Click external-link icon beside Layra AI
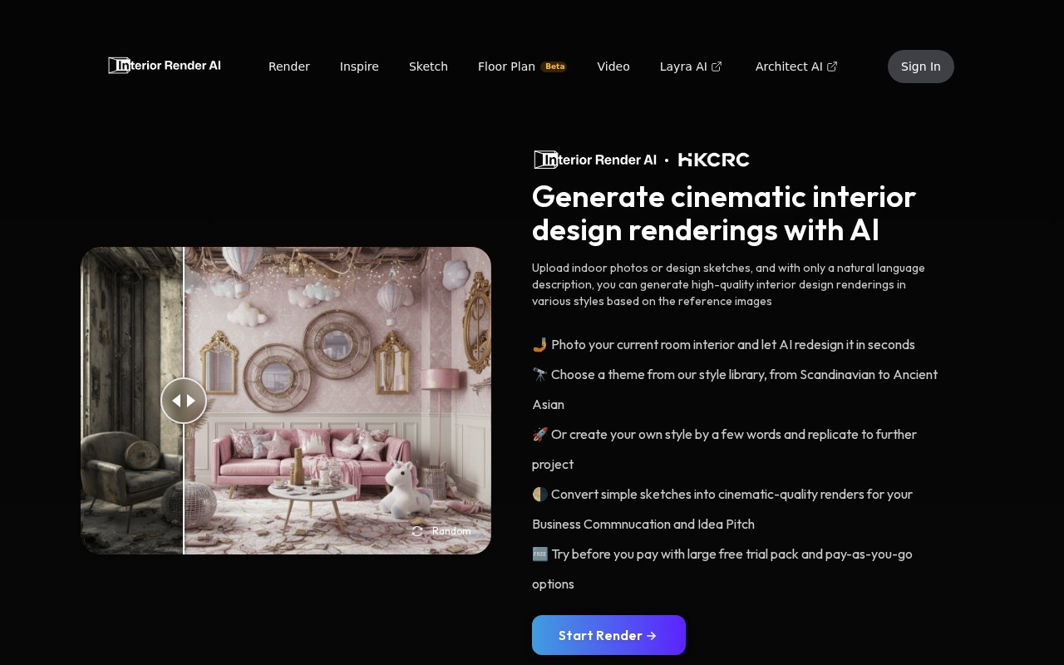 coord(717,66)
